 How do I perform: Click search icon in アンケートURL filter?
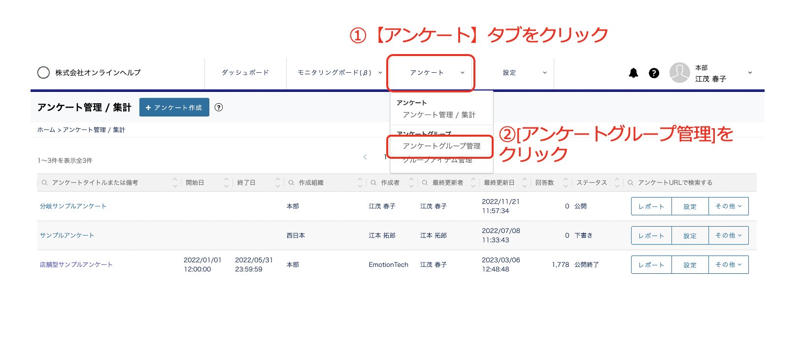click(631, 183)
